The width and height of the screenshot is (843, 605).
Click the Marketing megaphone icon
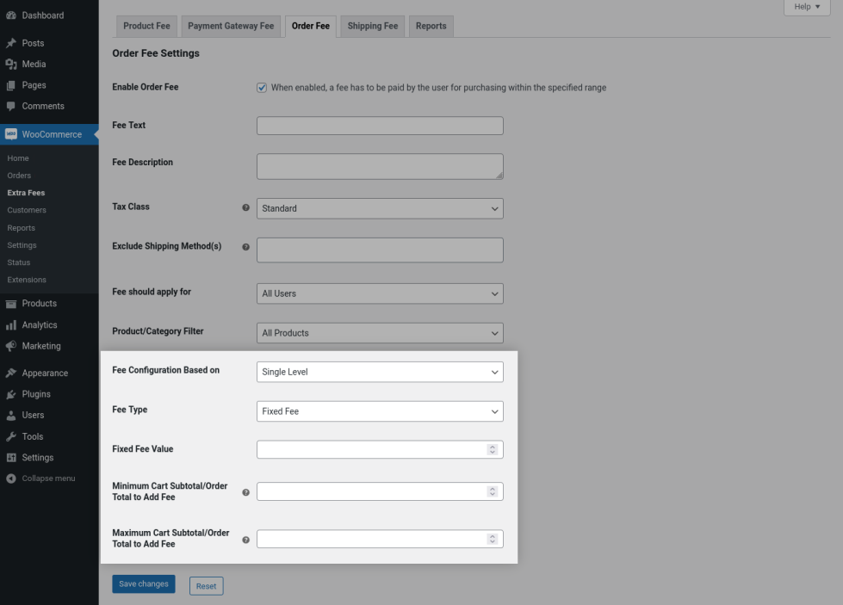pos(11,346)
